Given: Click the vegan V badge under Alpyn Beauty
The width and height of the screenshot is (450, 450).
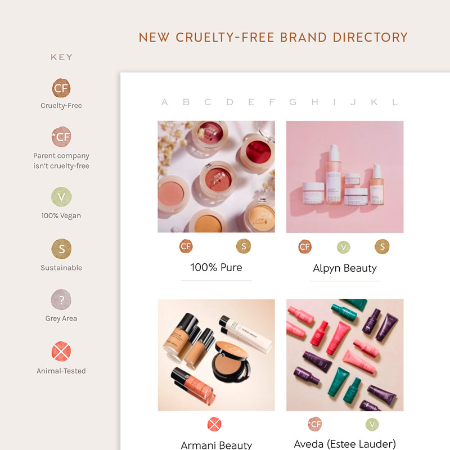Looking at the screenshot, I should (344, 247).
